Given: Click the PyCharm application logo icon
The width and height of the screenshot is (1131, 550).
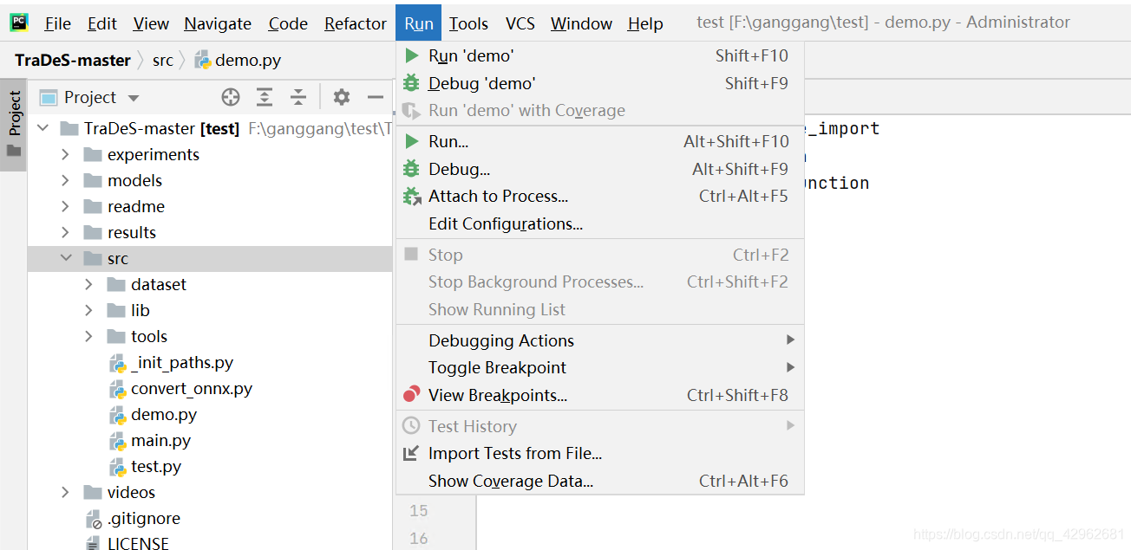Looking at the screenshot, I should pos(18,23).
